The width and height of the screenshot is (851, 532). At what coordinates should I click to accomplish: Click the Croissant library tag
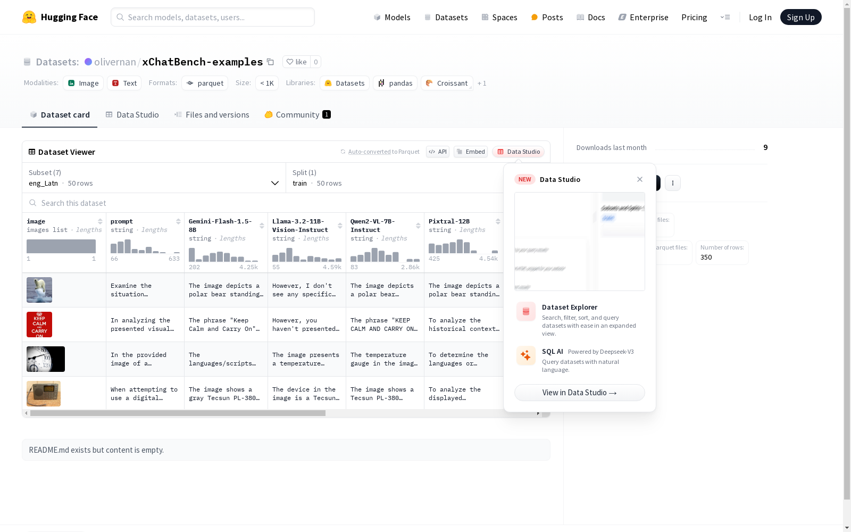point(447,83)
